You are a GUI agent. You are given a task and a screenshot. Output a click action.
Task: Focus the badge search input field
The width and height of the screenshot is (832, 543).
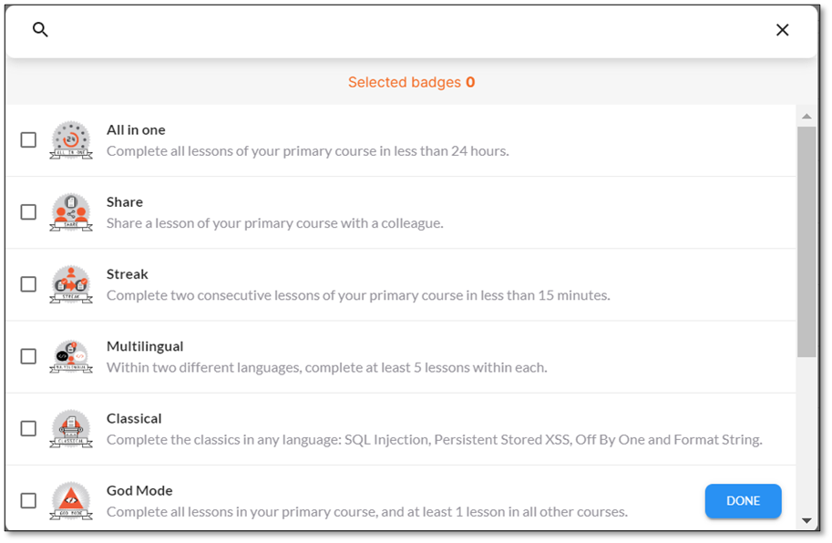[x=408, y=30]
